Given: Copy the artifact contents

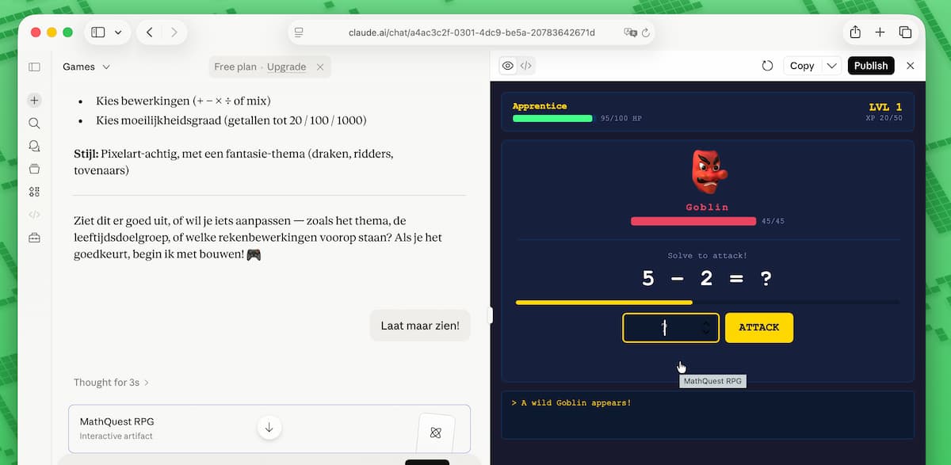Looking at the screenshot, I should 802,66.
